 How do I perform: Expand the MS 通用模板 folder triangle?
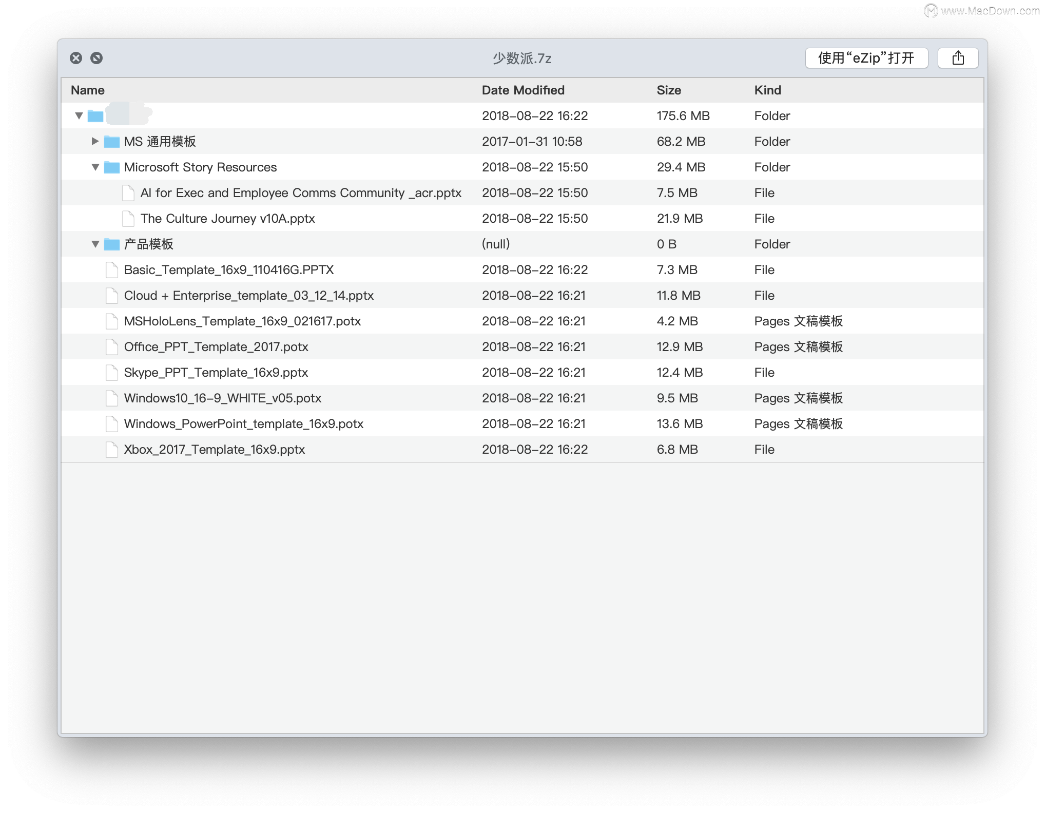[x=95, y=141]
